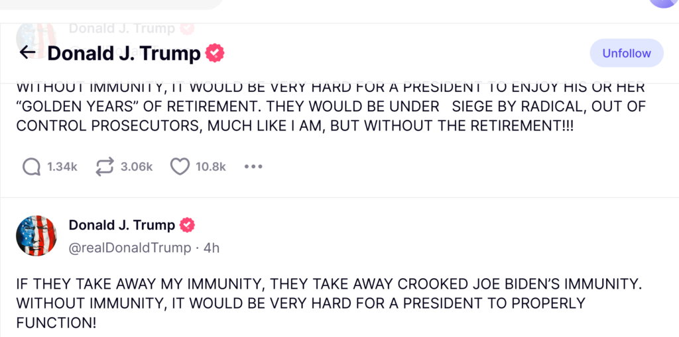Image resolution: width=679 pixels, height=337 pixels.
Task: Click the Donald J. Trump header title
Action: [124, 53]
